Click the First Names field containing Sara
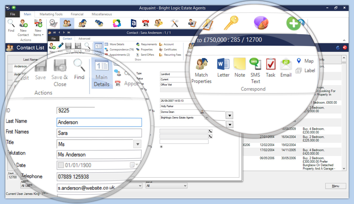354x204 pixels. click(99, 133)
